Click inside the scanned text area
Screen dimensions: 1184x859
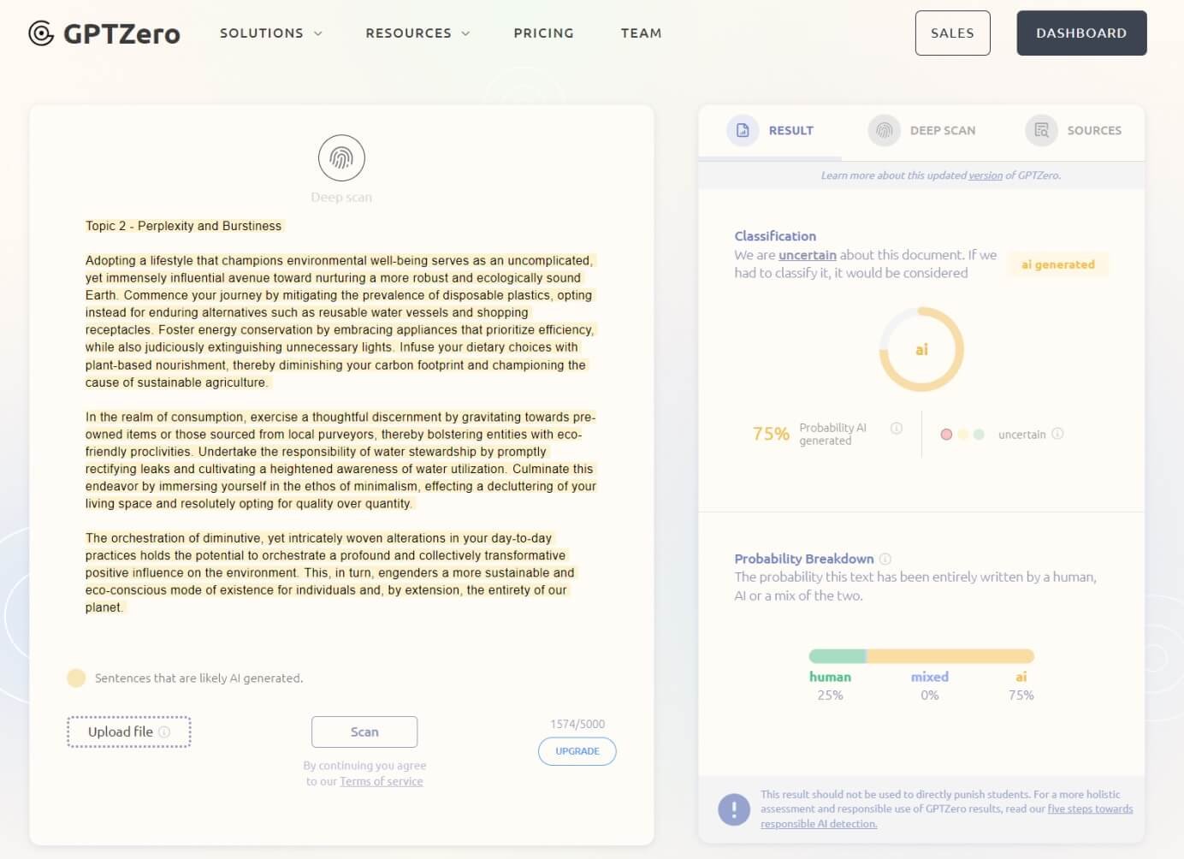(x=340, y=417)
